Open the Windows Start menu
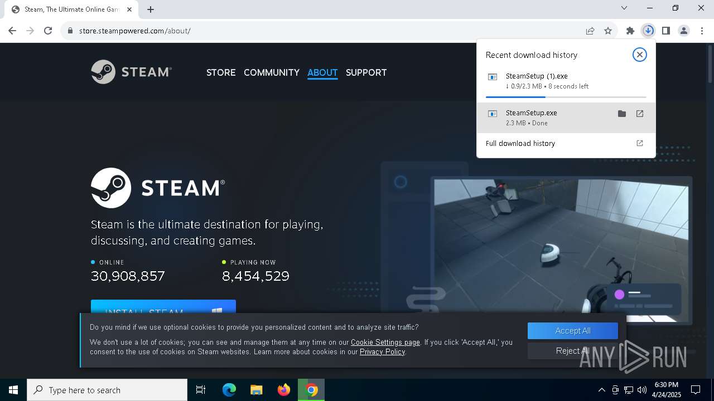Screen dimensions: 714x401 click(x=13, y=390)
